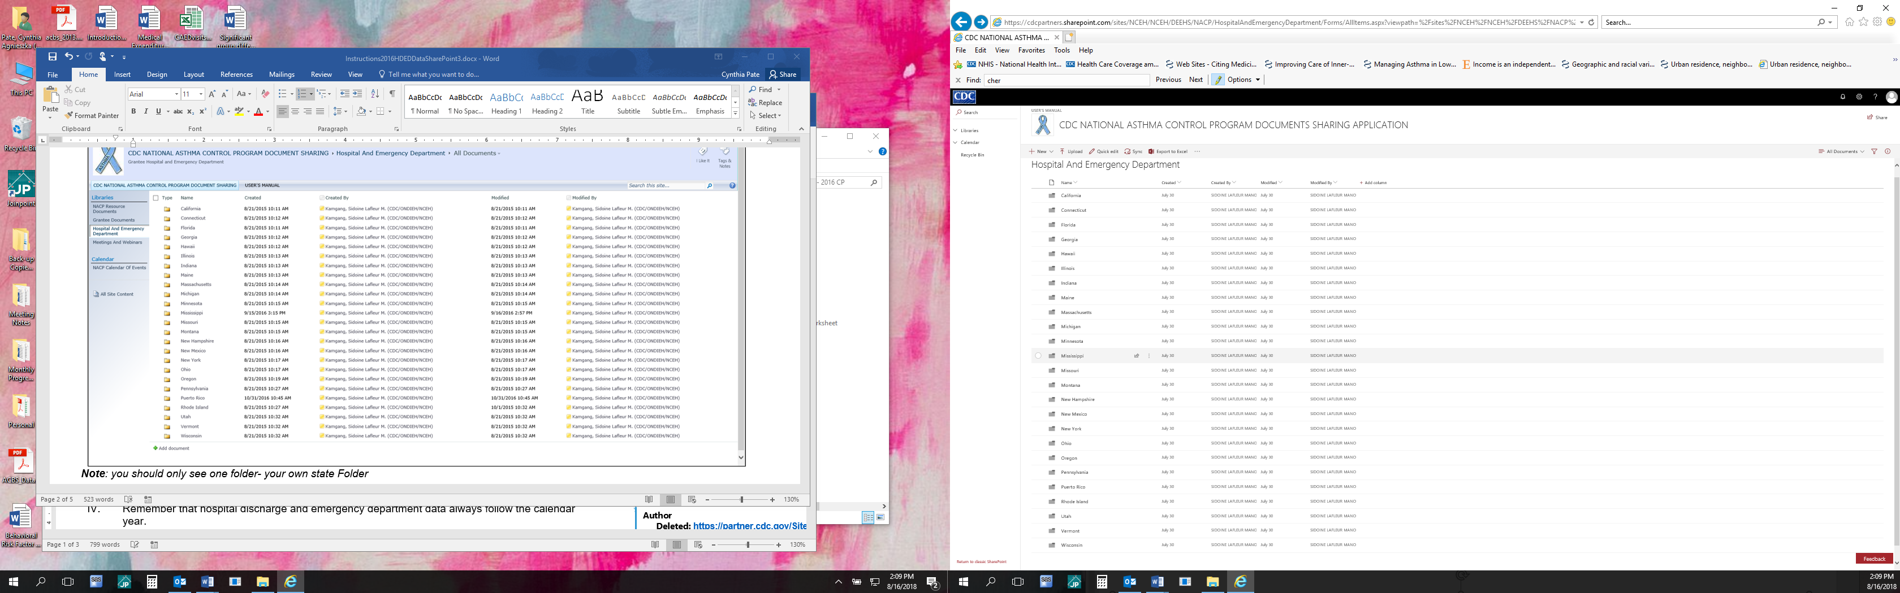This screenshot has height=593, width=1900.
Task: Open the All Documents view dropdown
Action: click(x=1841, y=152)
